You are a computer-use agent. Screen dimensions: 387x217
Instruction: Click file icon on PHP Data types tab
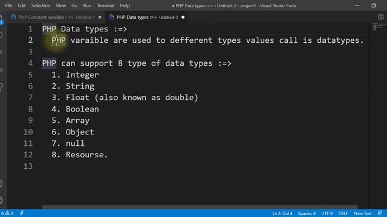point(111,17)
